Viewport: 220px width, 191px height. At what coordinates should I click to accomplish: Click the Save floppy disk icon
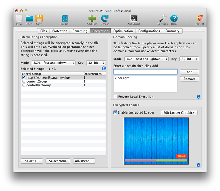point(39,19)
